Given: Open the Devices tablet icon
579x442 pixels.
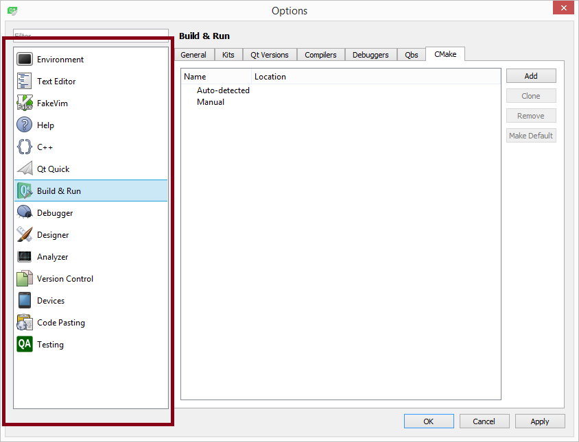Looking at the screenshot, I should pyautogui.click(x=25, y=301).
